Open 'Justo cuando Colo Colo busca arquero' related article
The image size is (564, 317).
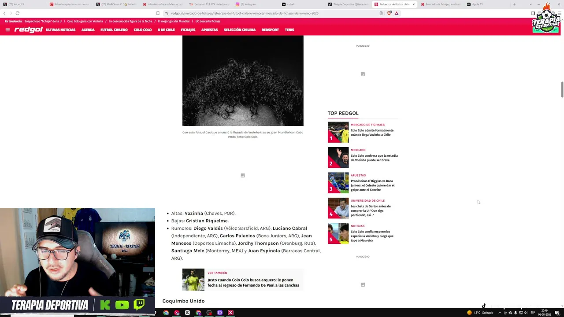pos(253,283)
